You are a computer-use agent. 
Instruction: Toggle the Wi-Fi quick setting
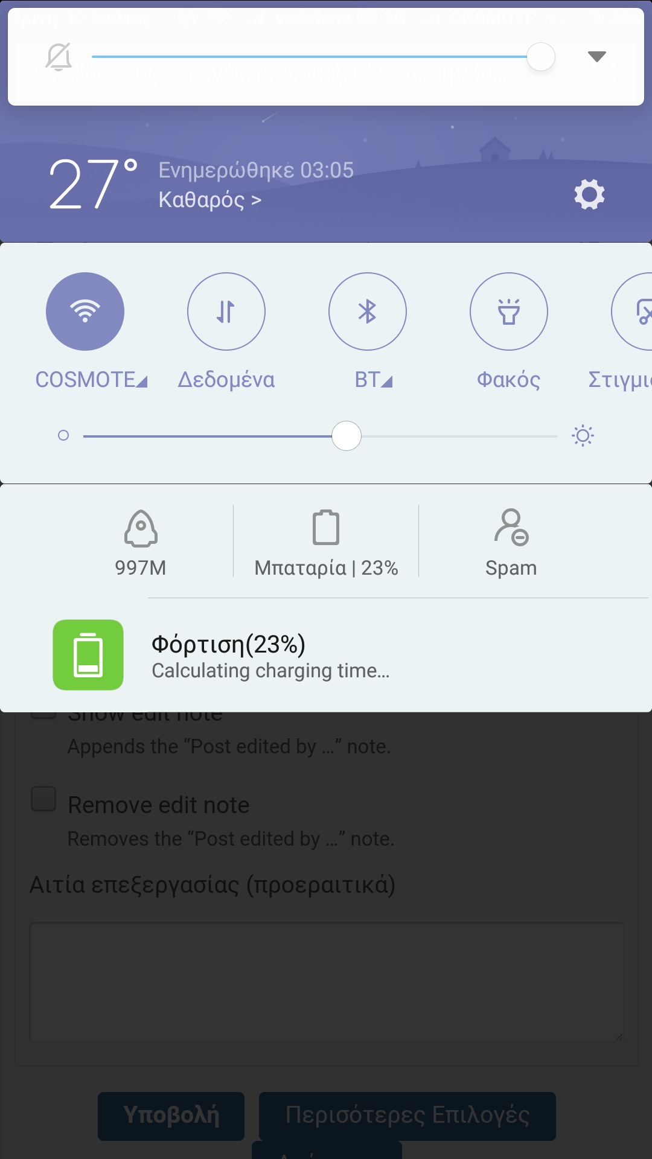[85, 311]
